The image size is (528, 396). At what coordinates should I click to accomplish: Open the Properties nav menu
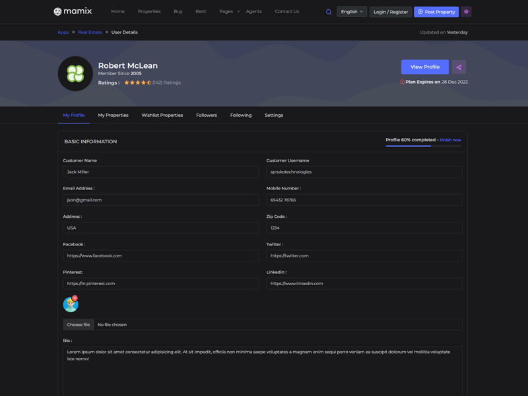click(149, 11)
